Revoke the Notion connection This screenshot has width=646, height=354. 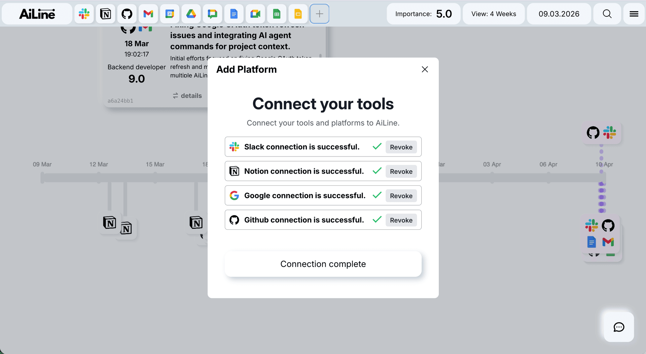[x=401, y=171]
